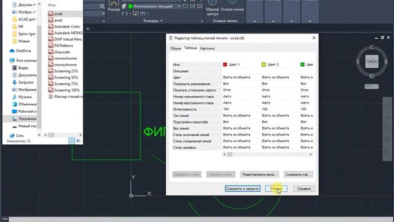Open NP folder in explorer sidebar
Screen dimensions: 394x222
(18, 27)
